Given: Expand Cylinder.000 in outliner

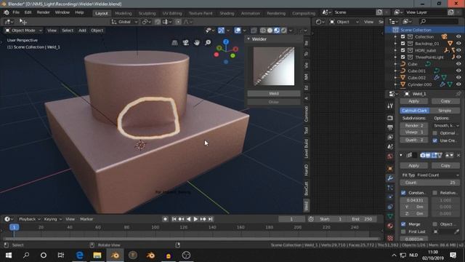Looking at the screenshot, I should coord(395,84).
